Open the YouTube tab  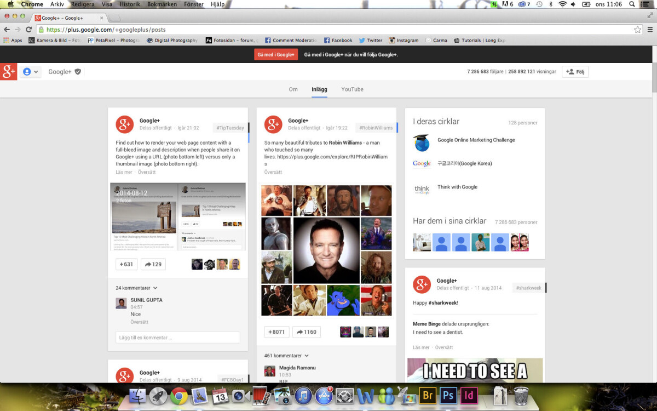pyautogui.click(x=352, y=89)
